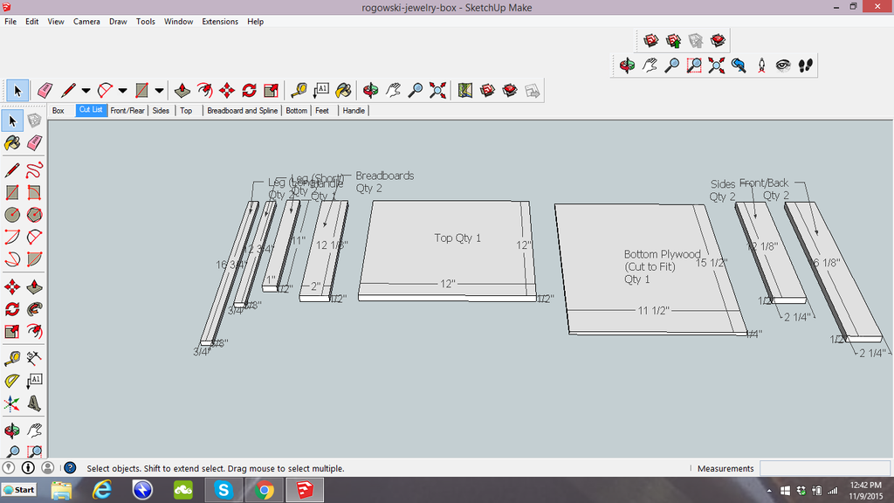
Task: Go to the Previous camera view
Action: pos(739,65)
